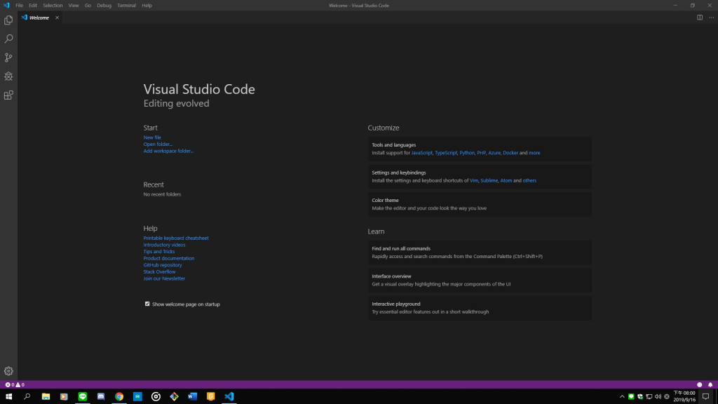Screen dimensions: 718x404
Task: Select the Welcome tab
Action: click(x=39, y=18)
